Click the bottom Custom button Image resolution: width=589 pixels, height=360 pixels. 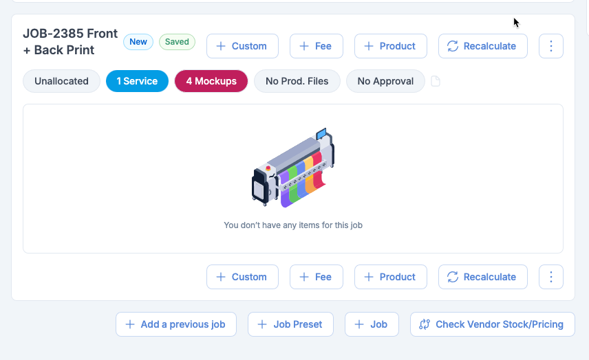pyautogui.click(x=242, y=277)
